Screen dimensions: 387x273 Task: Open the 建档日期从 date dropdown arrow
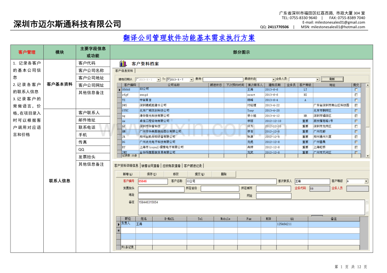coord(159,80)
